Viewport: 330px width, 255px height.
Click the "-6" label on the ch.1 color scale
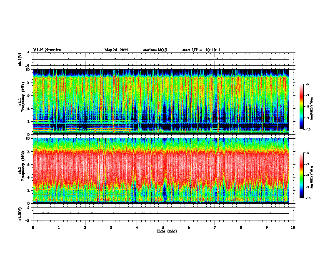[x=307, y=84]
